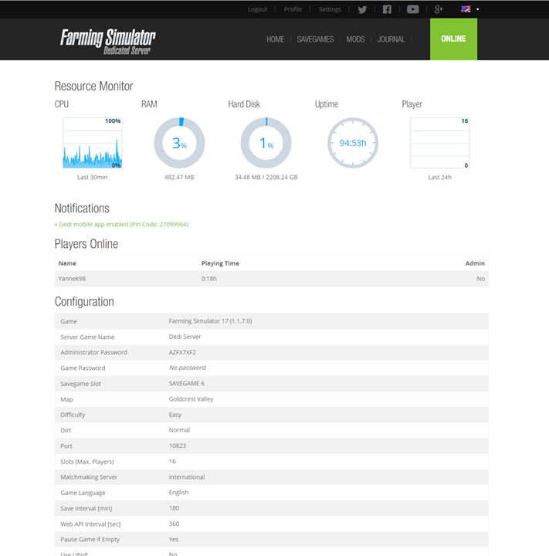Select the Yannek98 player row
The height and width of the screenshot is (556, 549).
click(x=270, y=279)
